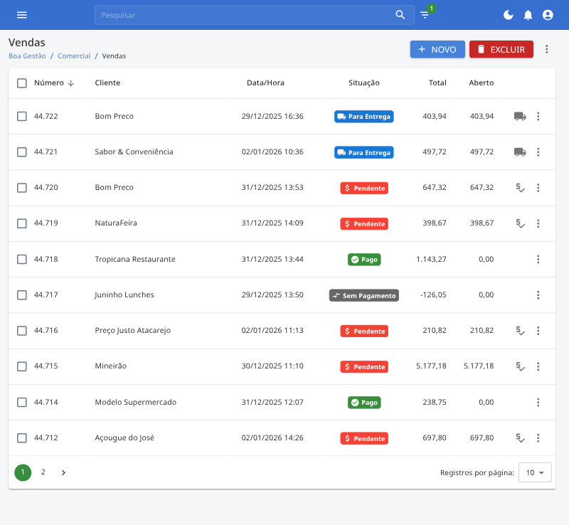The width and height of the screenshot is (569, 525).
Task: Open the user account profile icon
Action: tap(548, 15)
